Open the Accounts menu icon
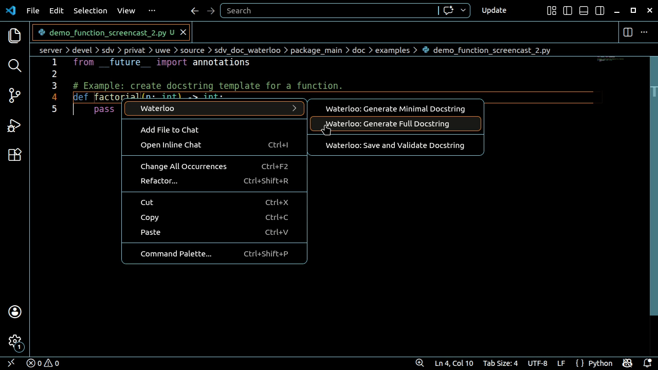658x370 pixels. tap(14, 311)
